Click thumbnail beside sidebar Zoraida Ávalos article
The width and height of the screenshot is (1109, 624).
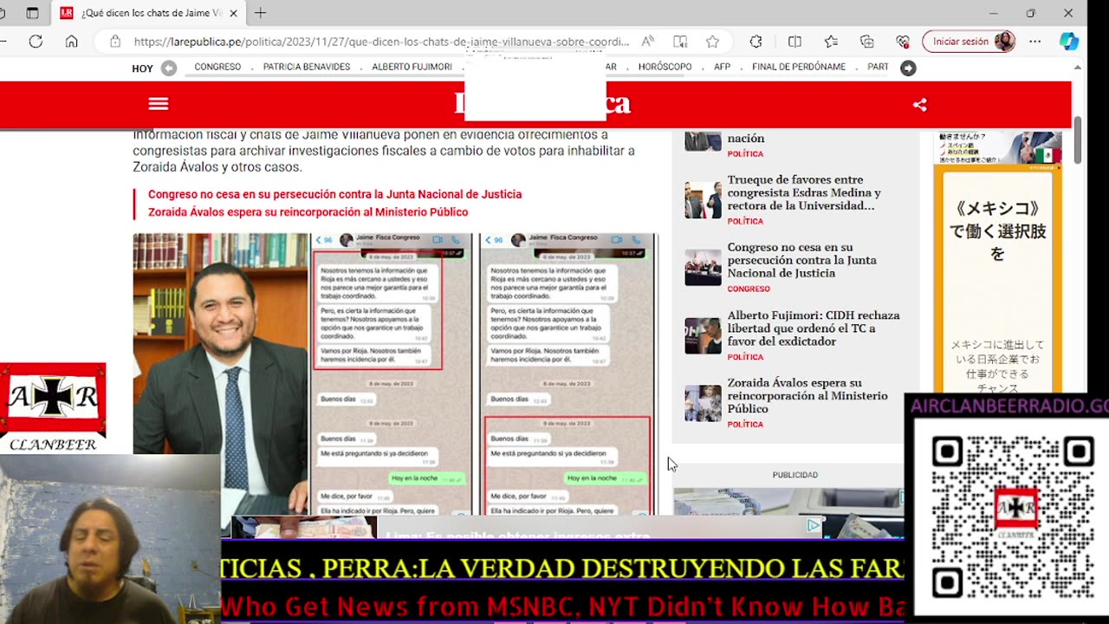pos(703,403)
